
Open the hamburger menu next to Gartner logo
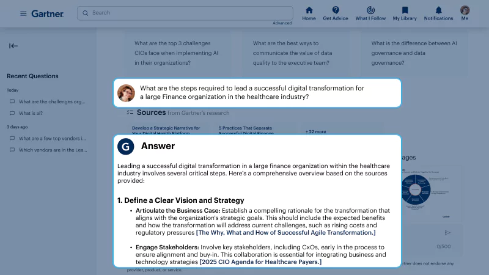point(23,13)
